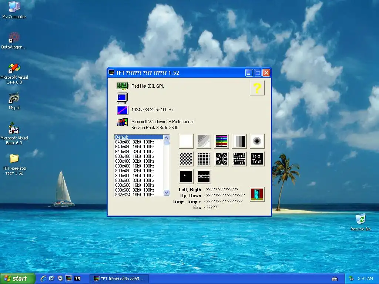Start the moving horizontal line test
This screenshot has height=284, width=379.
point(204,176)
